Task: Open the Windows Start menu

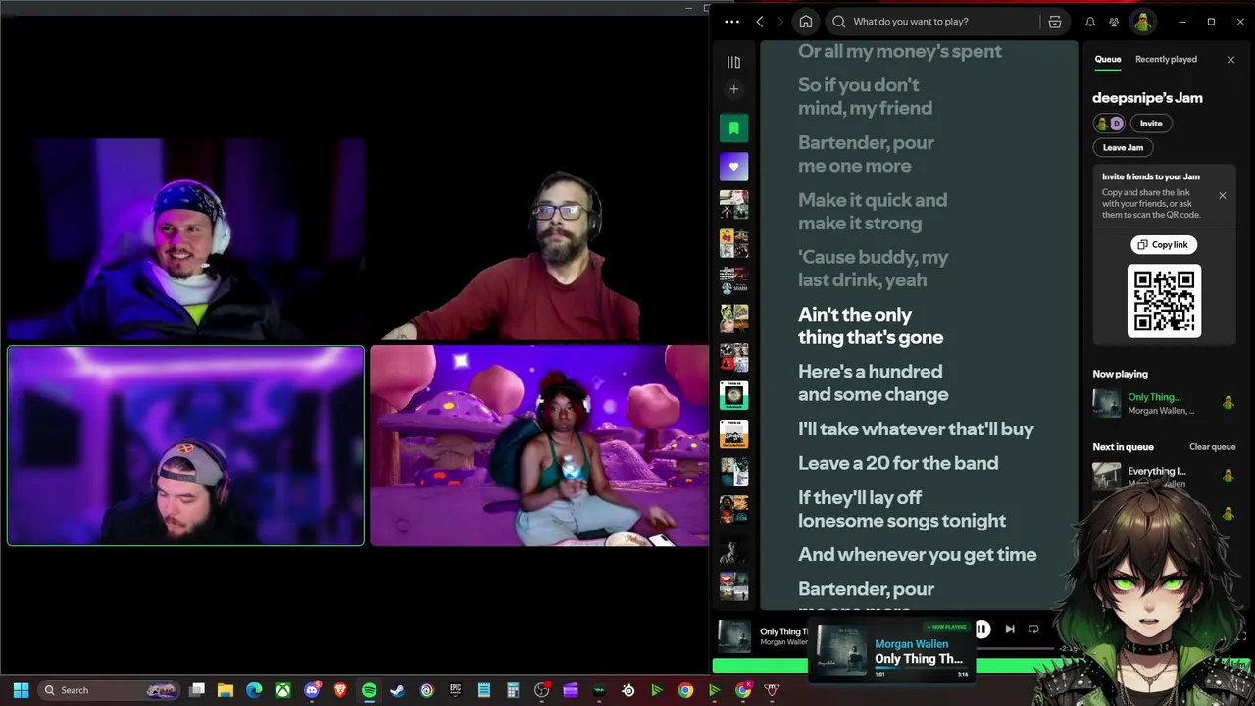Action: [x=21, y=690]
